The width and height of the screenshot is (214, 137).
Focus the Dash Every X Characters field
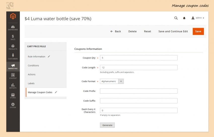pos(139,110)
